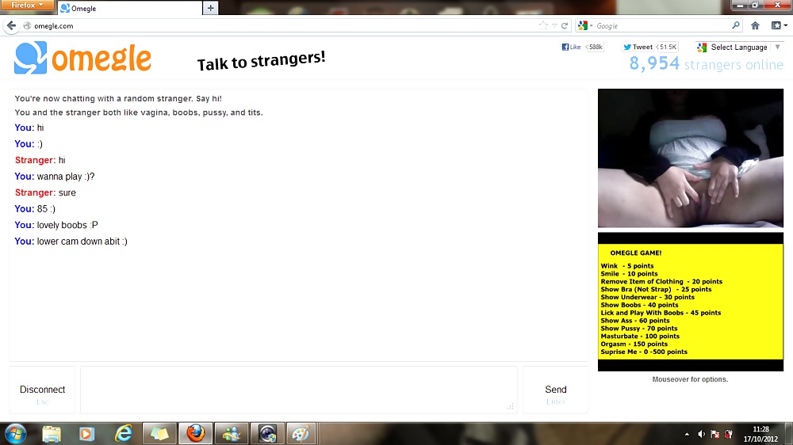793x445 pixels.
Task: Open a new tab with plus button
Action: tap(210, 8)
